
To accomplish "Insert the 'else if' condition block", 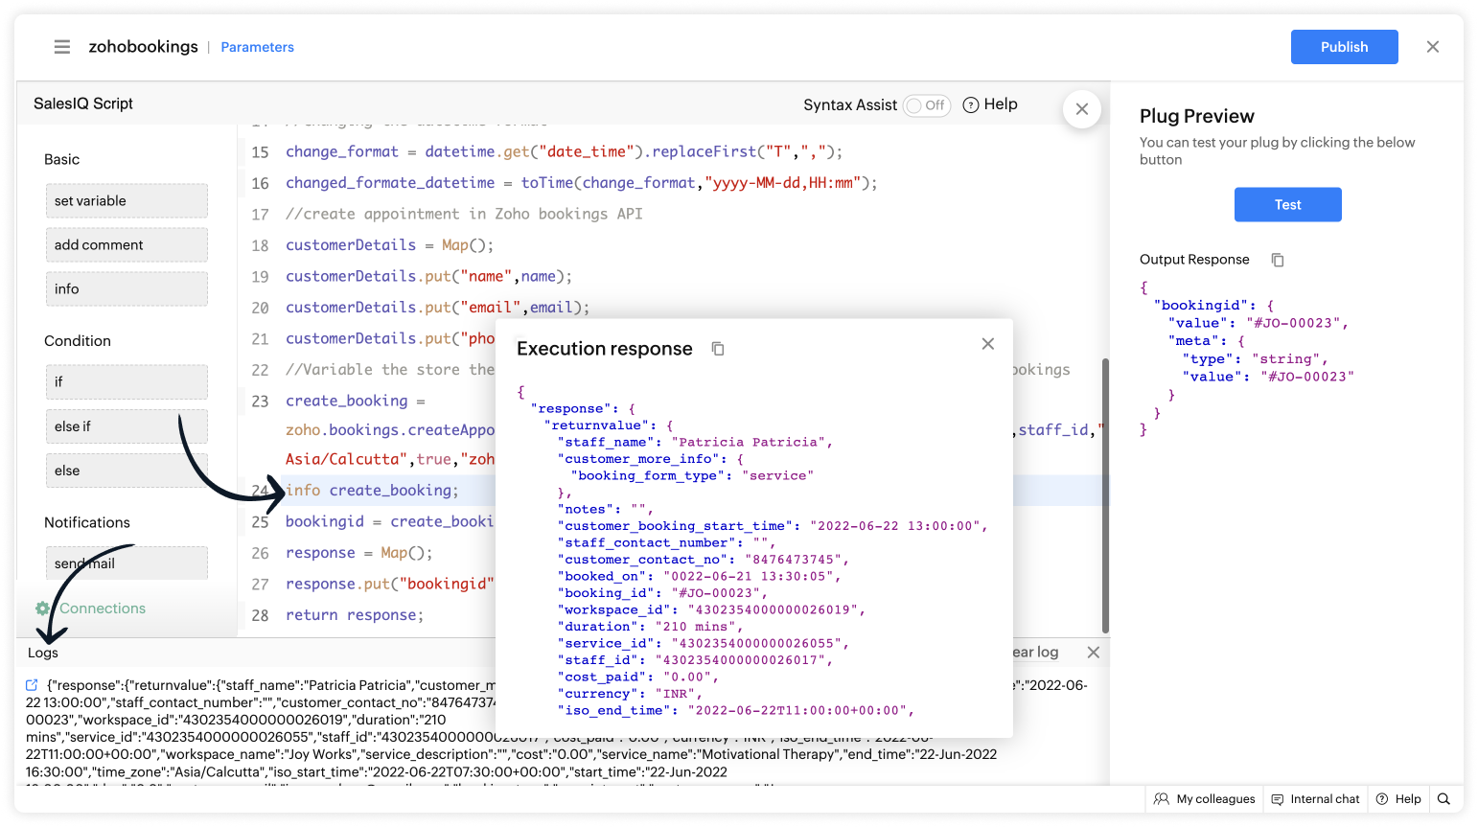I will 127,426.
